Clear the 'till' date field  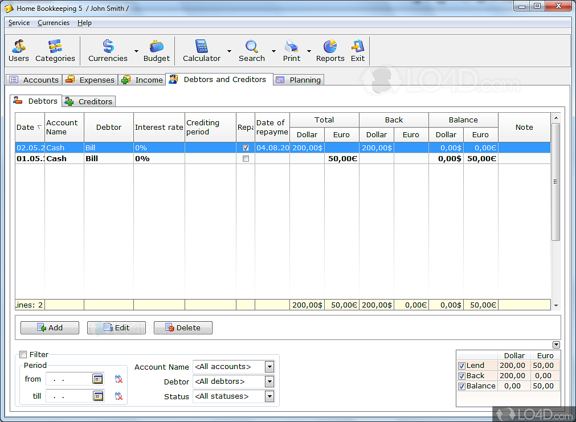tap(119, 396)
